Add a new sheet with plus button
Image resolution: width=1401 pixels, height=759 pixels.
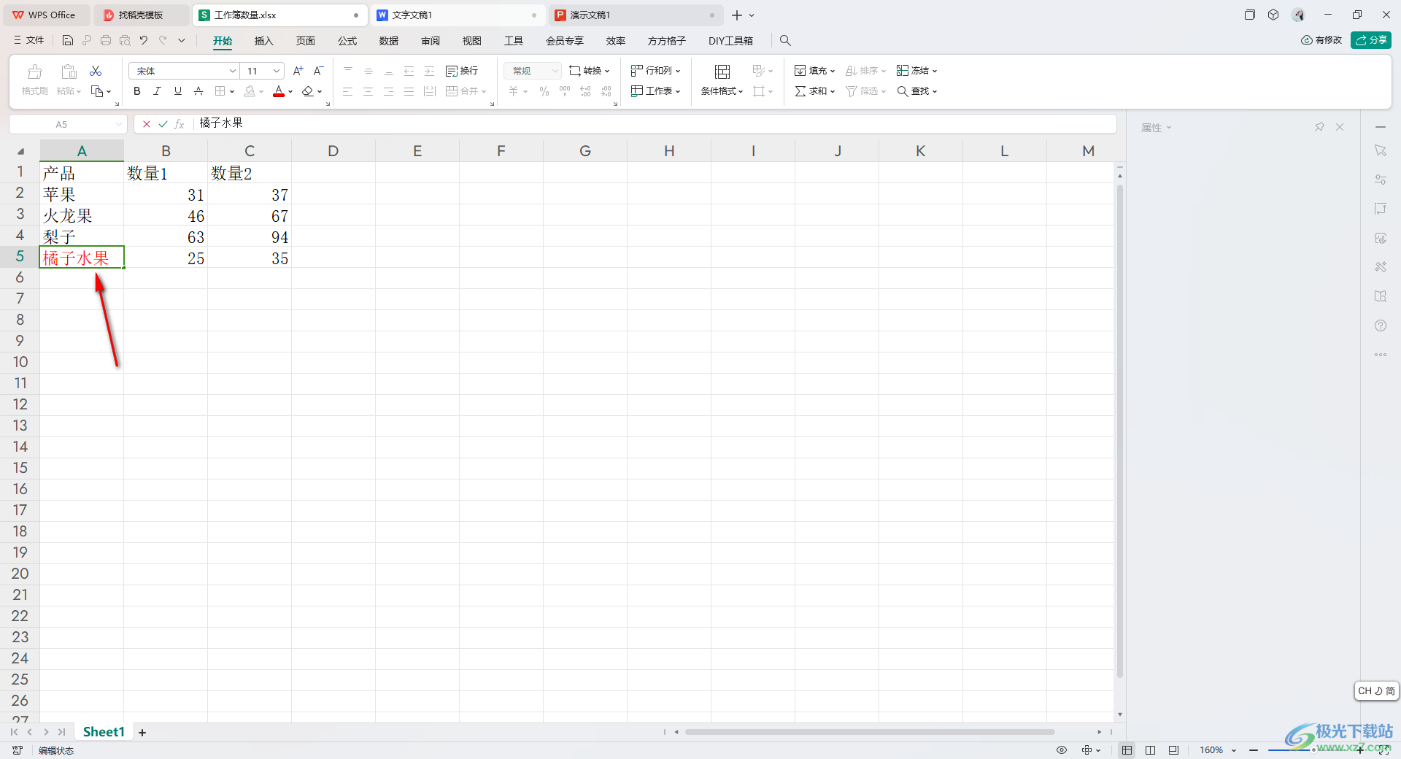[142, 732]
